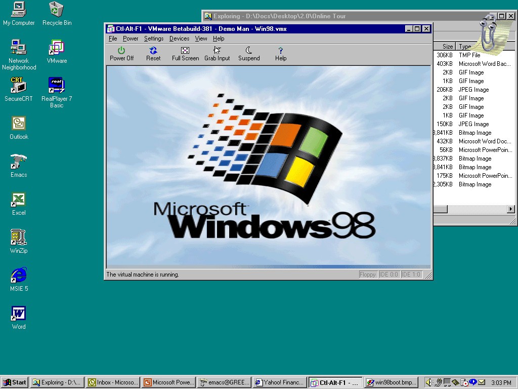This screenshot has height=389, width=518.
Task: Click the IDE 0:0 device indicator
Action: [x=389, y=275]
